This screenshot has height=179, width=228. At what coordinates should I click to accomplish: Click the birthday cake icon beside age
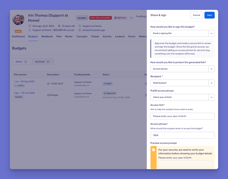click(59, 26)
